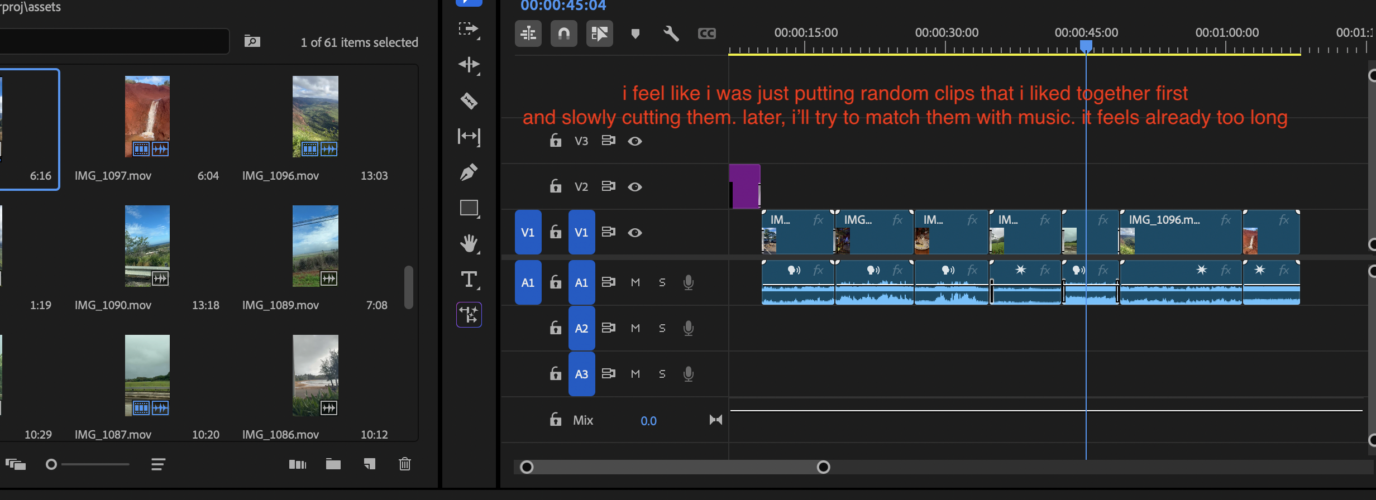The width and height of the screenshot is (1376, 500).
Task: Select the Razor tool
Action: click(x=469, y=101)
